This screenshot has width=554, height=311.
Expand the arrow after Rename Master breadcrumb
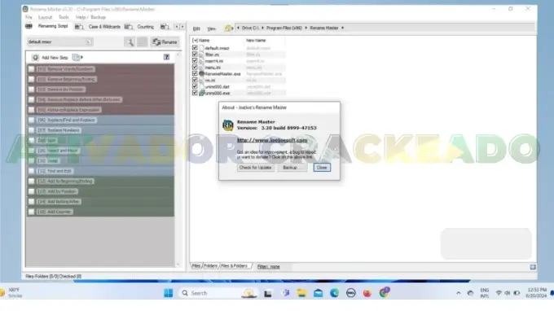pyautogui.click(x=342, y=28)
